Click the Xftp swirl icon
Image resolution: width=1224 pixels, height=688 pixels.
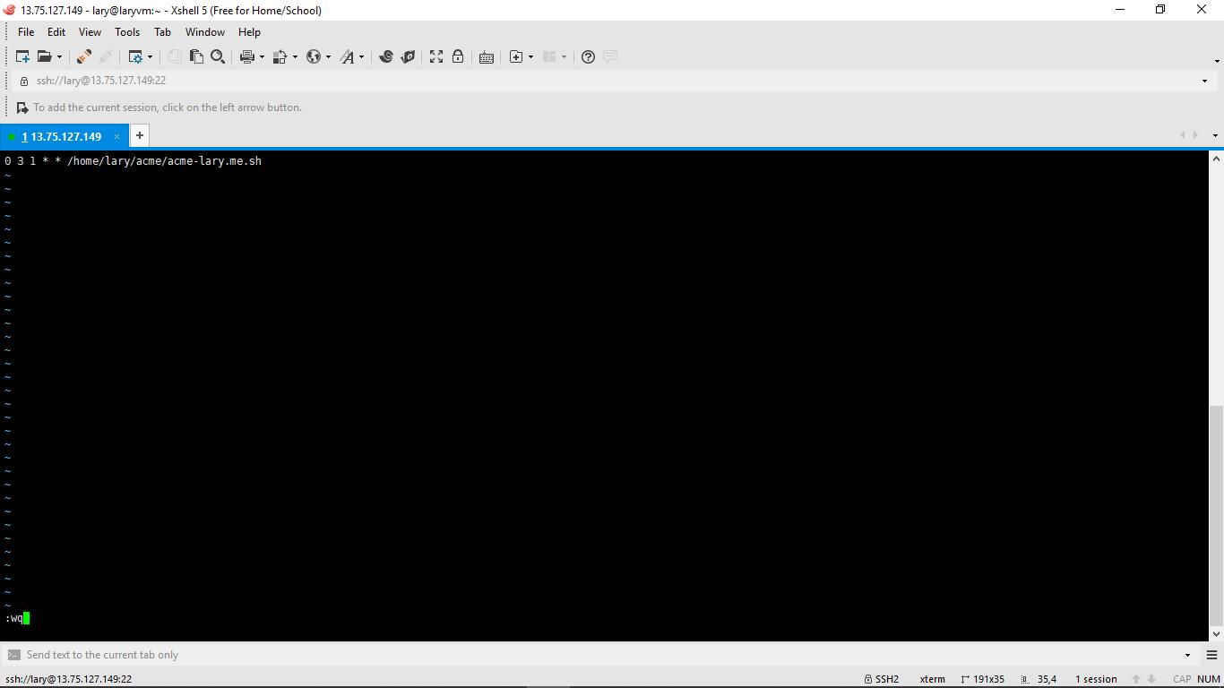(386, 56)
